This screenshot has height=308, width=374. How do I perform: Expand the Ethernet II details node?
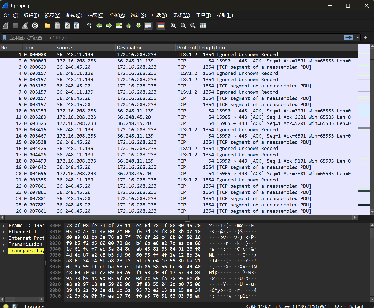4,232
